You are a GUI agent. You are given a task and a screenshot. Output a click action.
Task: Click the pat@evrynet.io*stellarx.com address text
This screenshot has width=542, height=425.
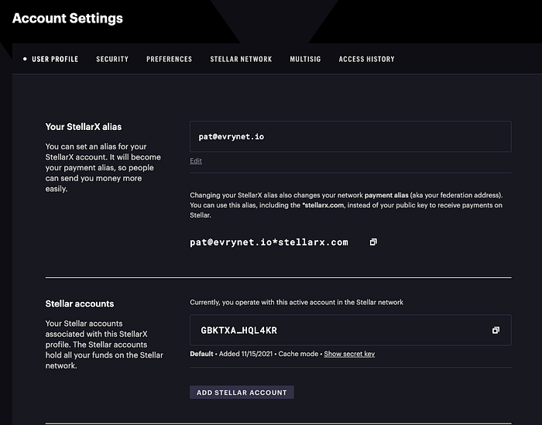pyautogui.click(x=269, y=242)
